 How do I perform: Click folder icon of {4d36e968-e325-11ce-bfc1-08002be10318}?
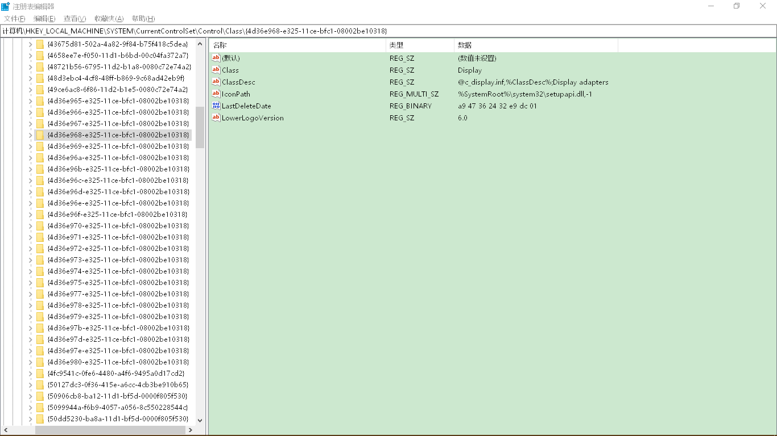(x=40, y=135)
